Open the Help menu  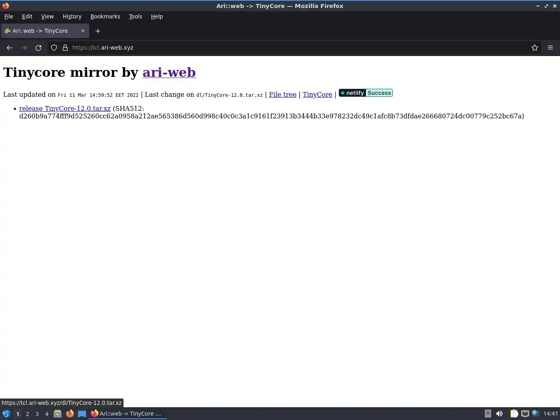coord(157,16)
